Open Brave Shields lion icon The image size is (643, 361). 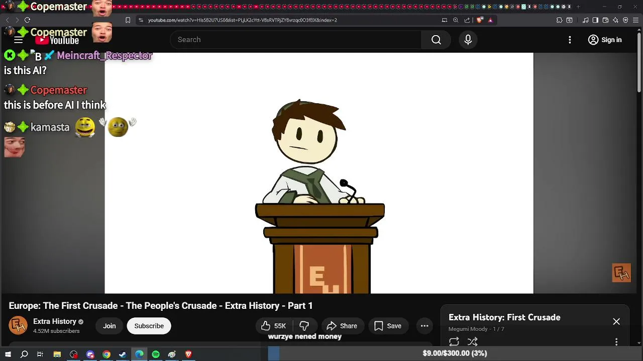pos(479,20)
